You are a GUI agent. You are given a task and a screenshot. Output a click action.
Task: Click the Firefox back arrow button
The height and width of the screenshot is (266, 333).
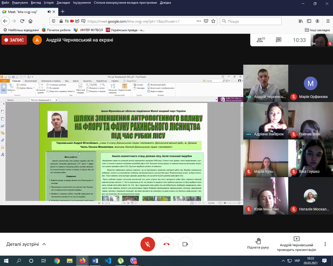point(5,21)
